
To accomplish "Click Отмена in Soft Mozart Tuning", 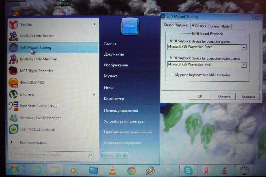I will pyautogui.click(x=224, y=96).
